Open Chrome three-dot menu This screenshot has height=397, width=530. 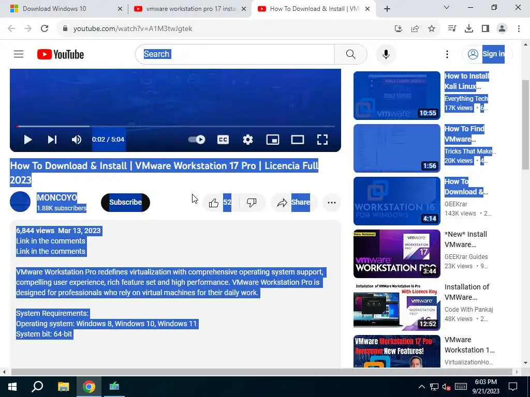[519, 29]
